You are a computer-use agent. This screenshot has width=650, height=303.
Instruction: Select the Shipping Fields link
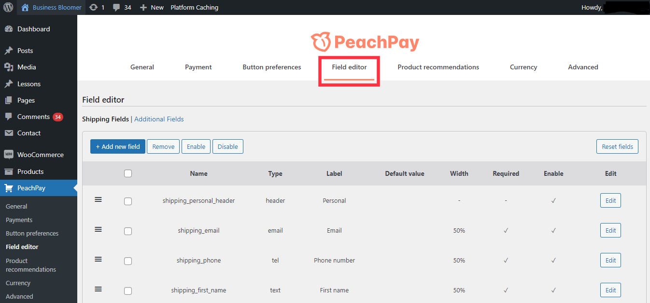coord(105,119)
